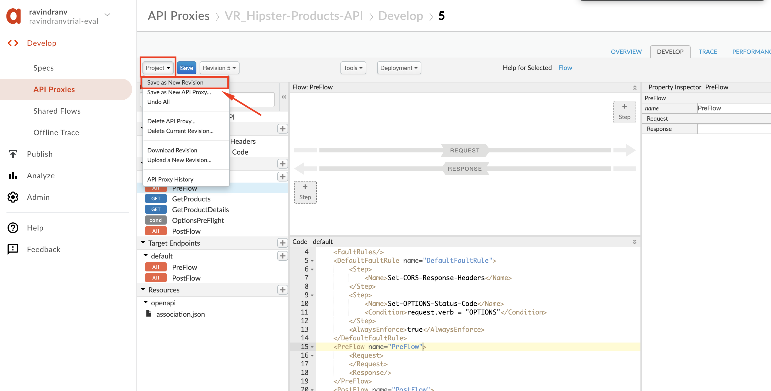
Task: Select target endpoint PostFlow
Action: 186,278
